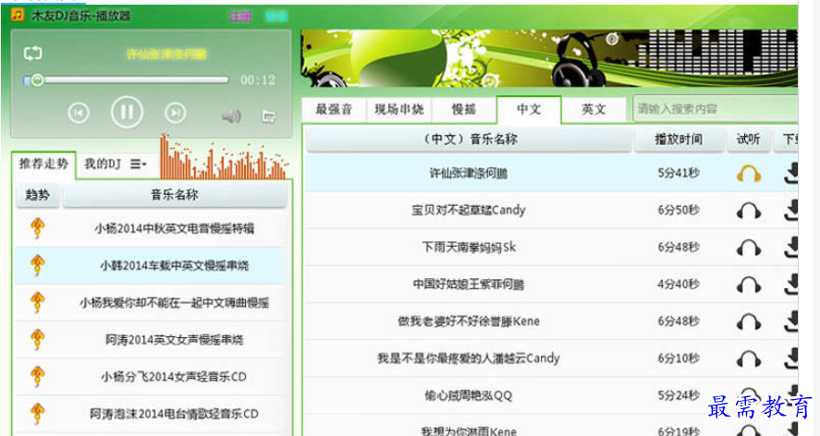Click the 趋势 column header

[x=37, y=195]
